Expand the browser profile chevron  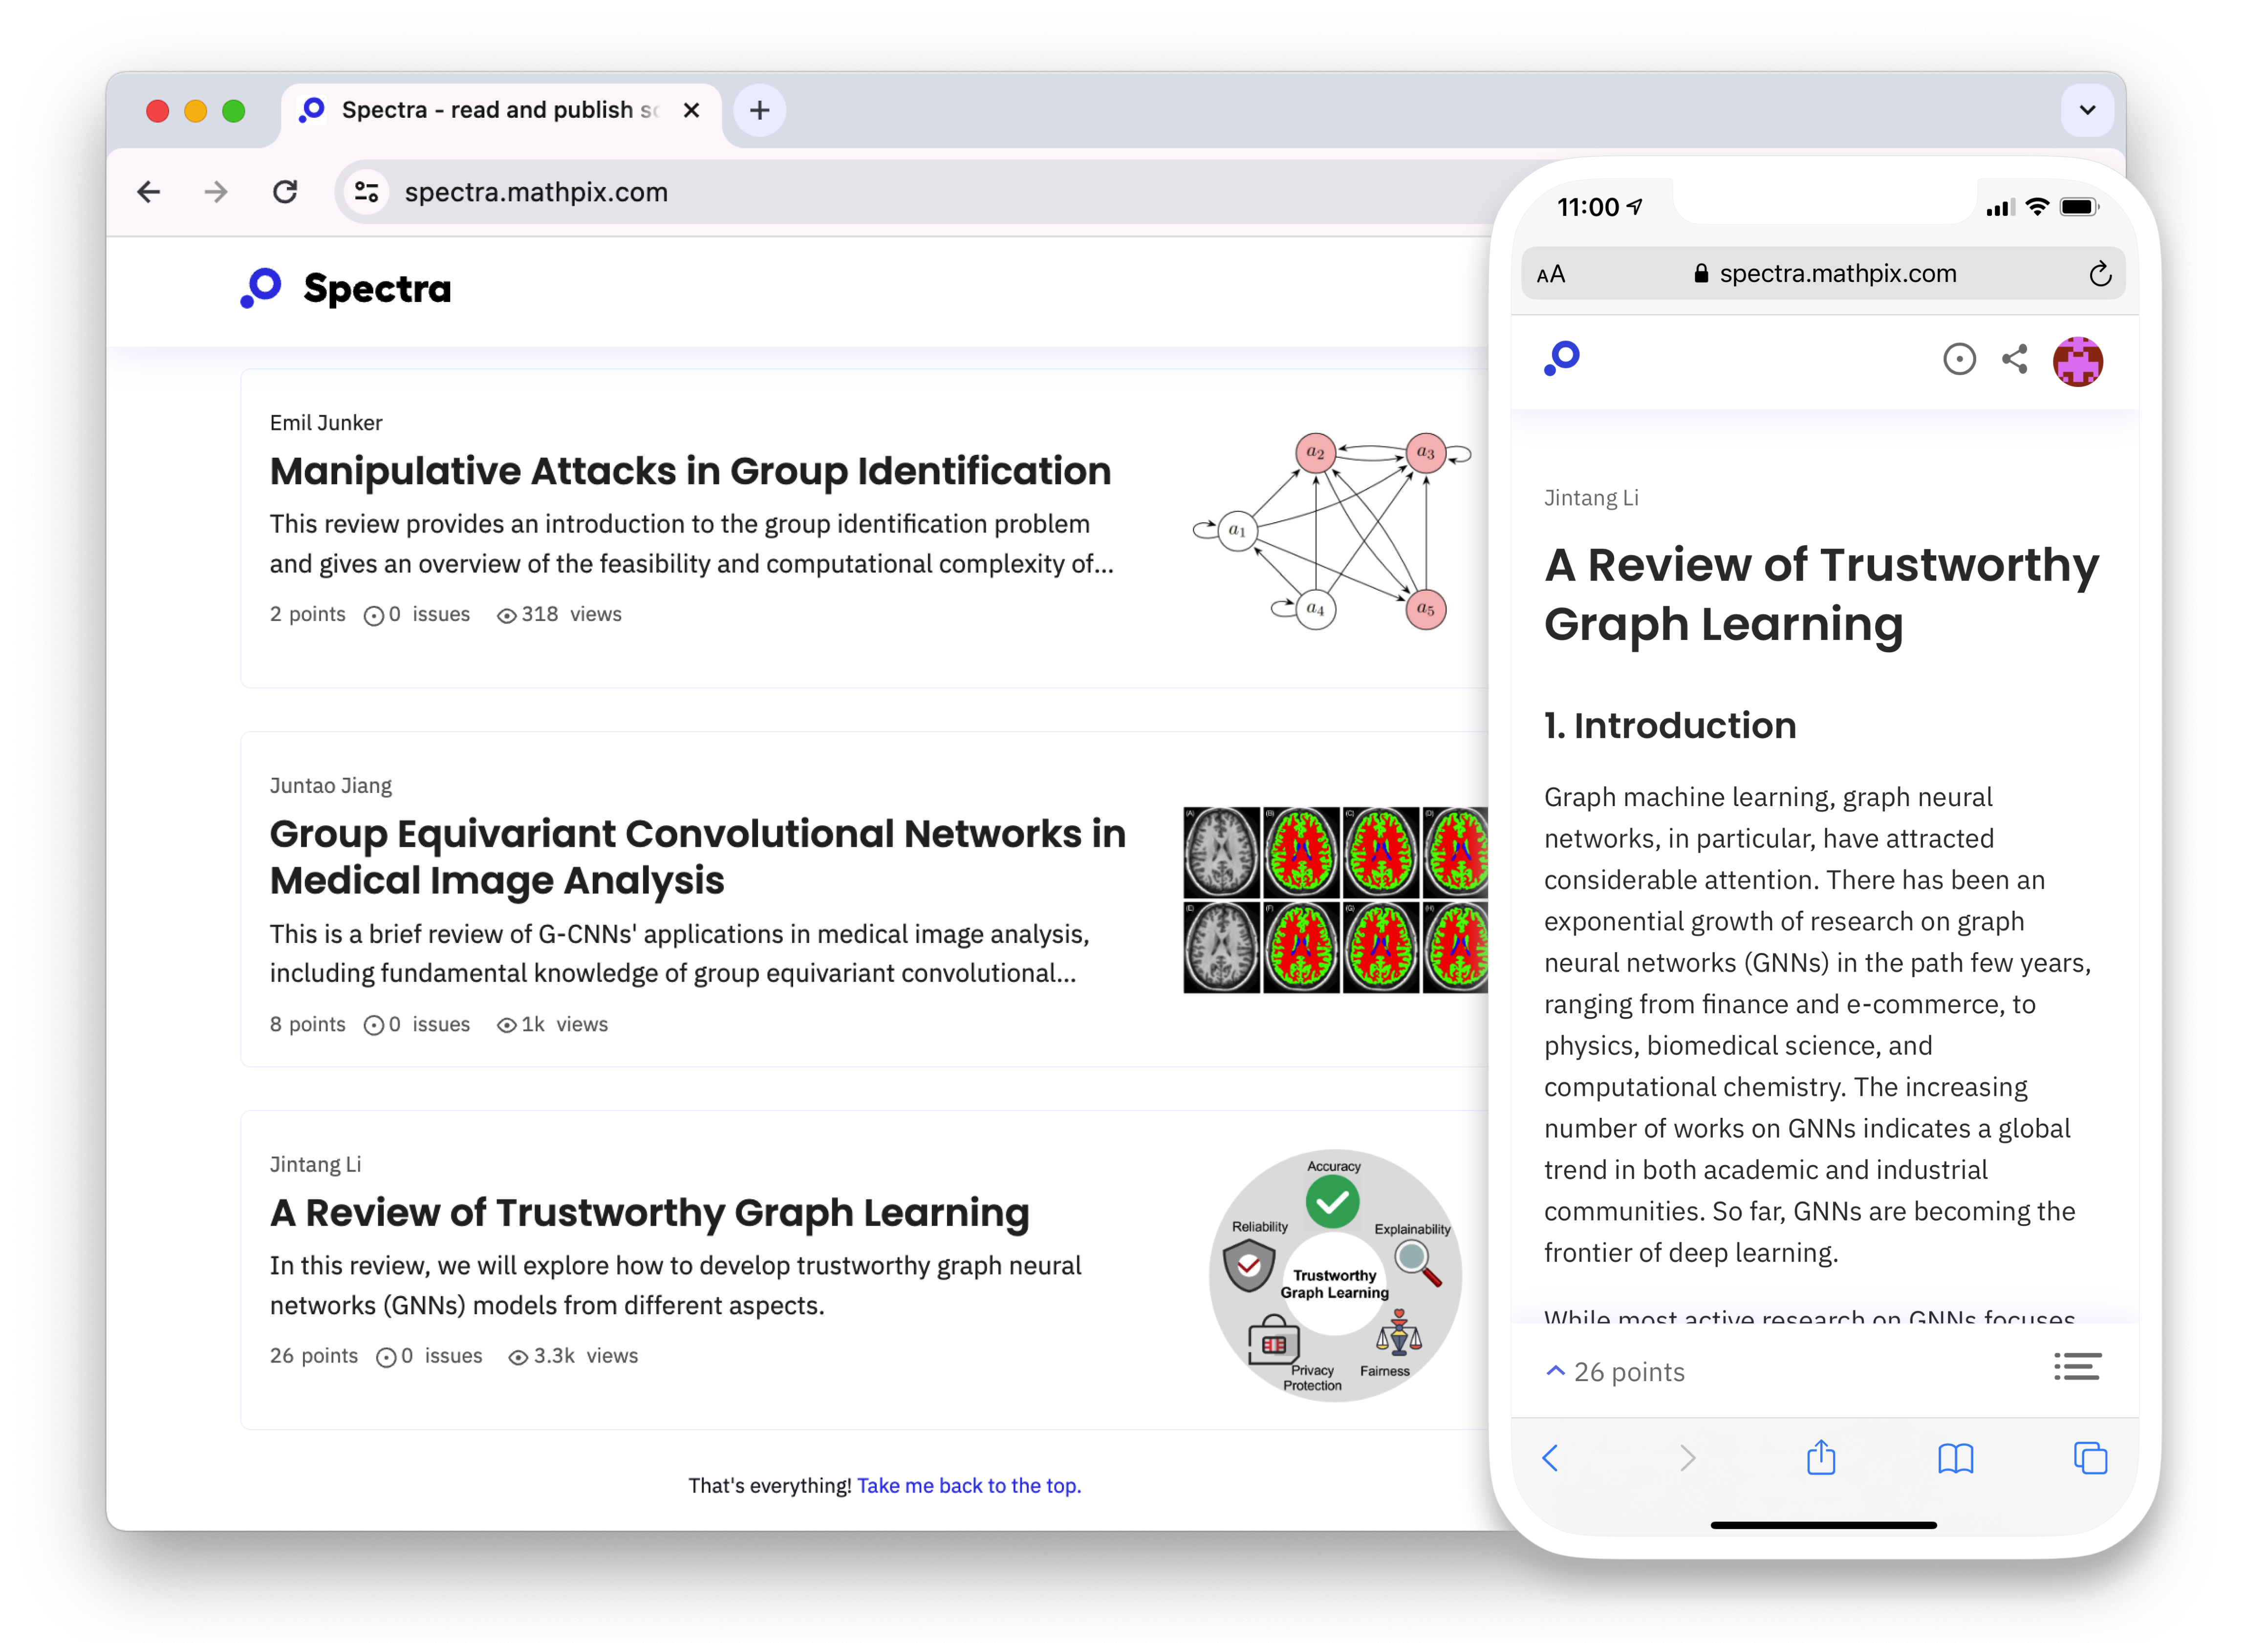click(2087, 110)
